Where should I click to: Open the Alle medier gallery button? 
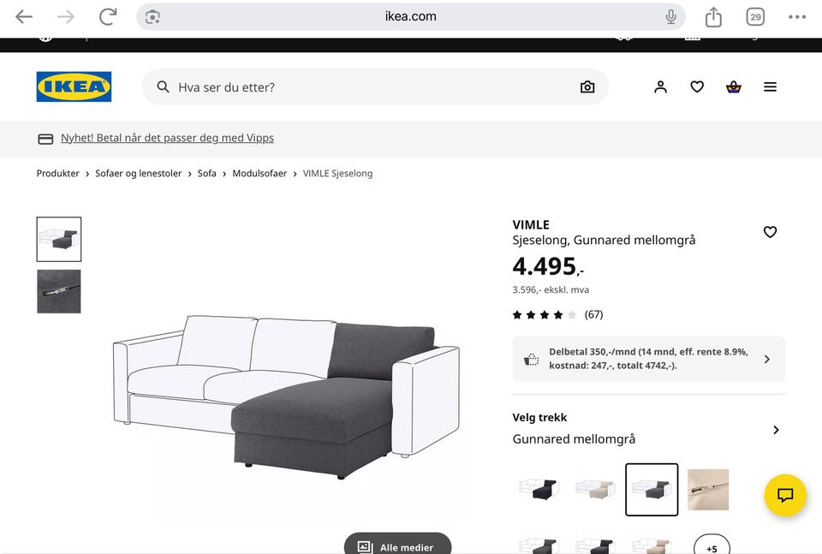click(x=397, y=545)
